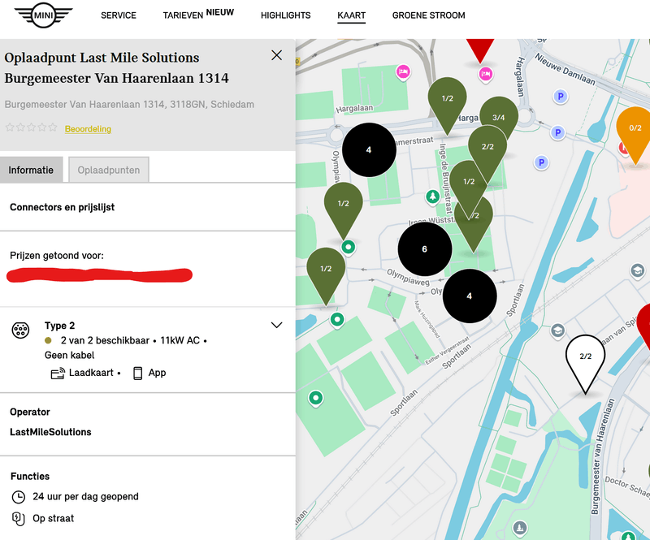The height and width of the screenshot is (540, 650).
Task: Click the LastMileSolutions operator text
Action: (x=50, y=432)
